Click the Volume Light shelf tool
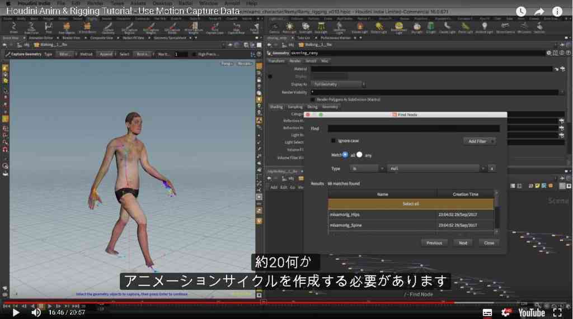 [360, 28]
